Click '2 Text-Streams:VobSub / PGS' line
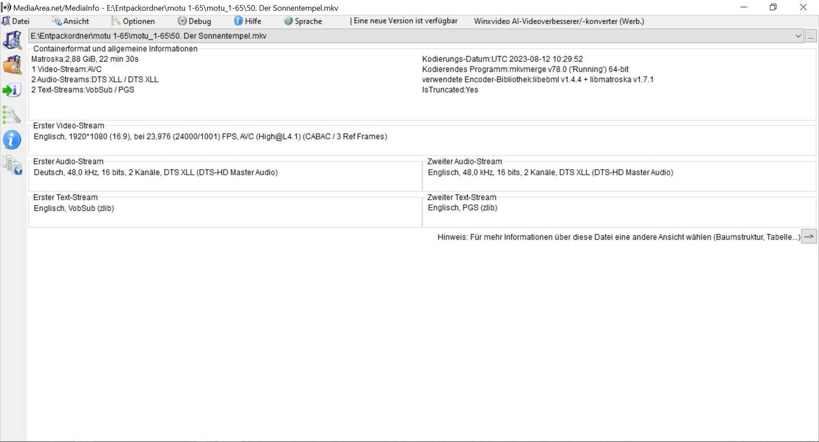This screenshot has width=819, height=442. point(83,90)
